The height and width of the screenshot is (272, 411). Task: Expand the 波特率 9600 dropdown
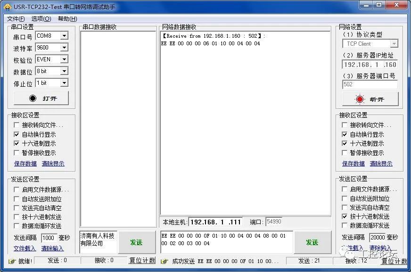coord(64,48)
